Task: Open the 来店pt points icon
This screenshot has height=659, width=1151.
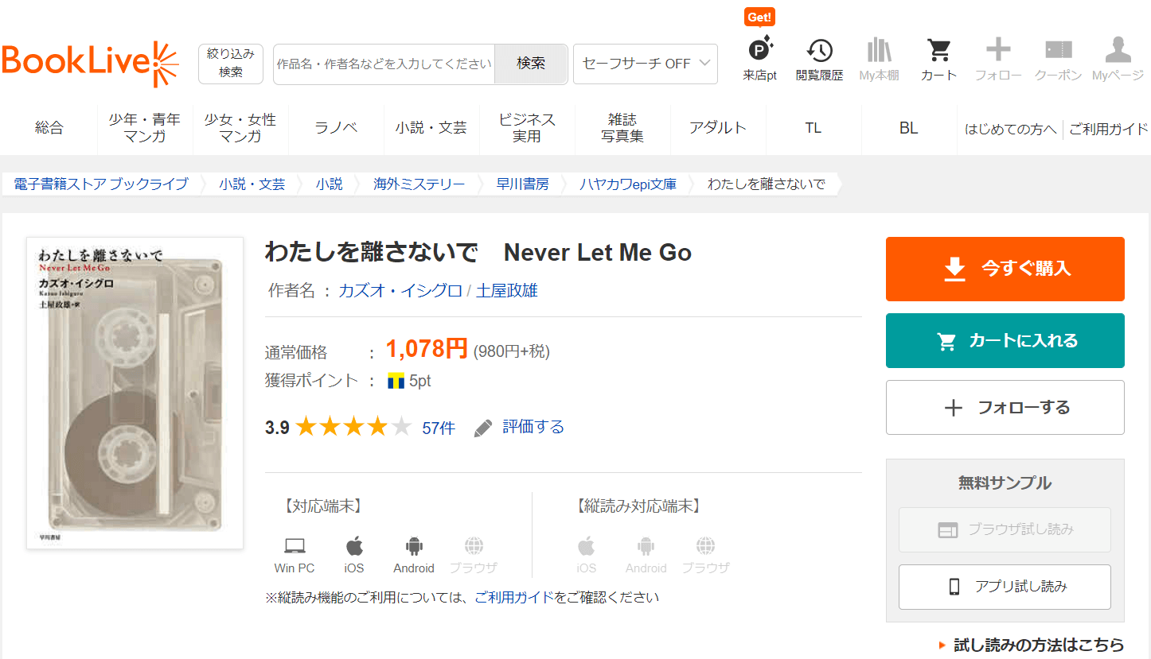Action: click(x=759, y=52)
